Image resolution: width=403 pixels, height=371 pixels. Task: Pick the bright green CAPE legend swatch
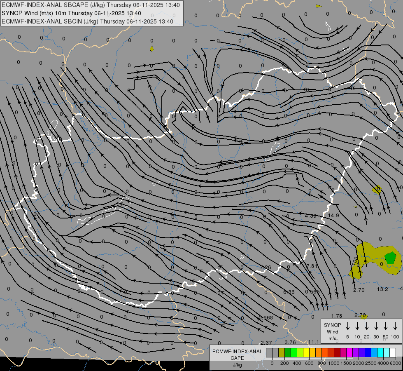click(294, 352)
